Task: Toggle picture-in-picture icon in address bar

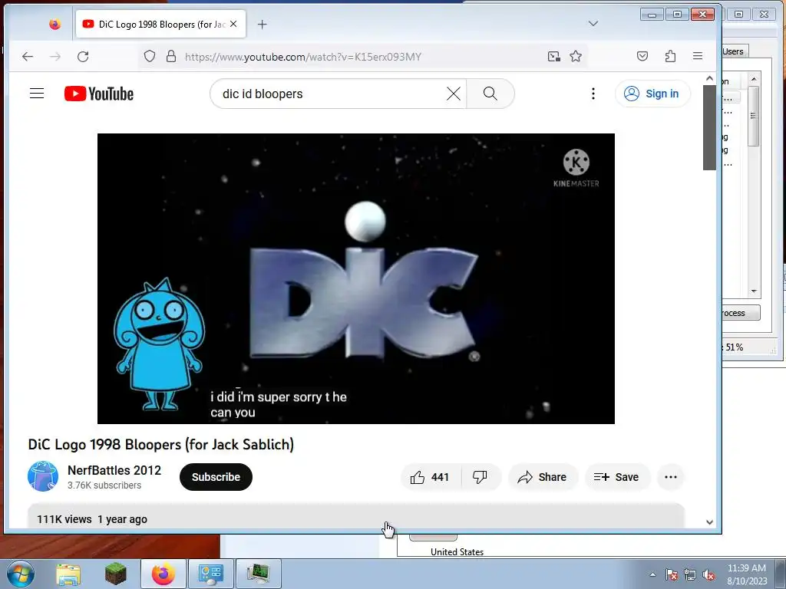Action: pyautogui.click(x=554, y=56)
